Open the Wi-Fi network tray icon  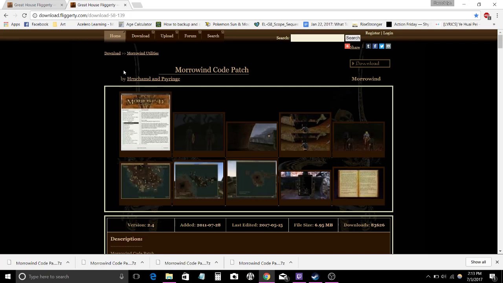452,277
